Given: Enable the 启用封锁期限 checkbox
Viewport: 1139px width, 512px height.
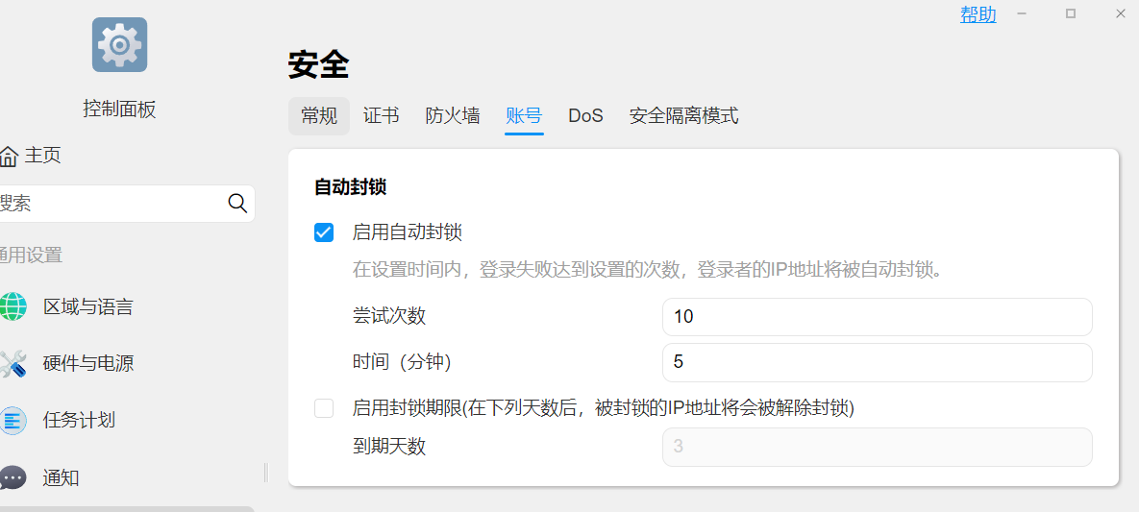Looking at the screenshot, I should click(x=324, y=408).
